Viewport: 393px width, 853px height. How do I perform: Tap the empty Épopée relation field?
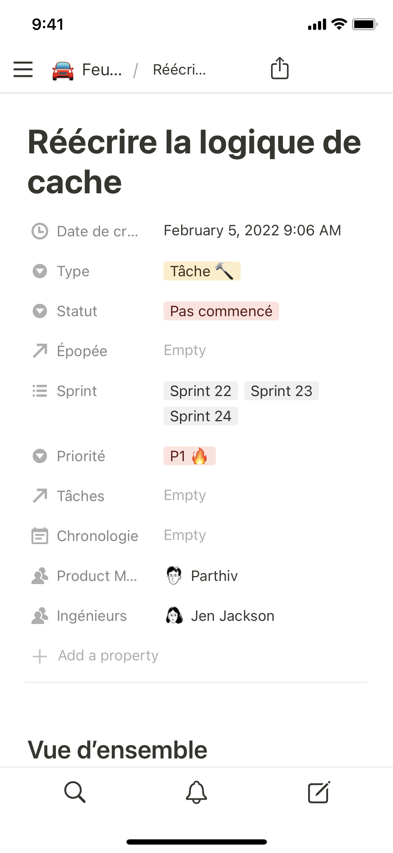[185, 350]
